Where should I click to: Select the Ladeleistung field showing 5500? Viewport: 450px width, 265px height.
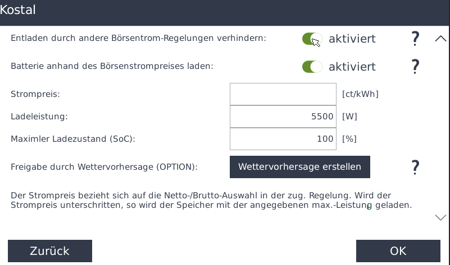[x=283, y=117]
